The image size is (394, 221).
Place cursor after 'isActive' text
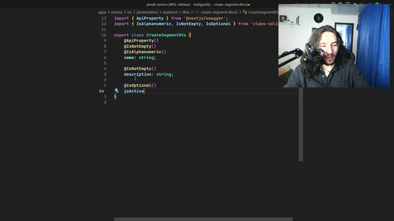pyautogui.click(x=144, y=91)
